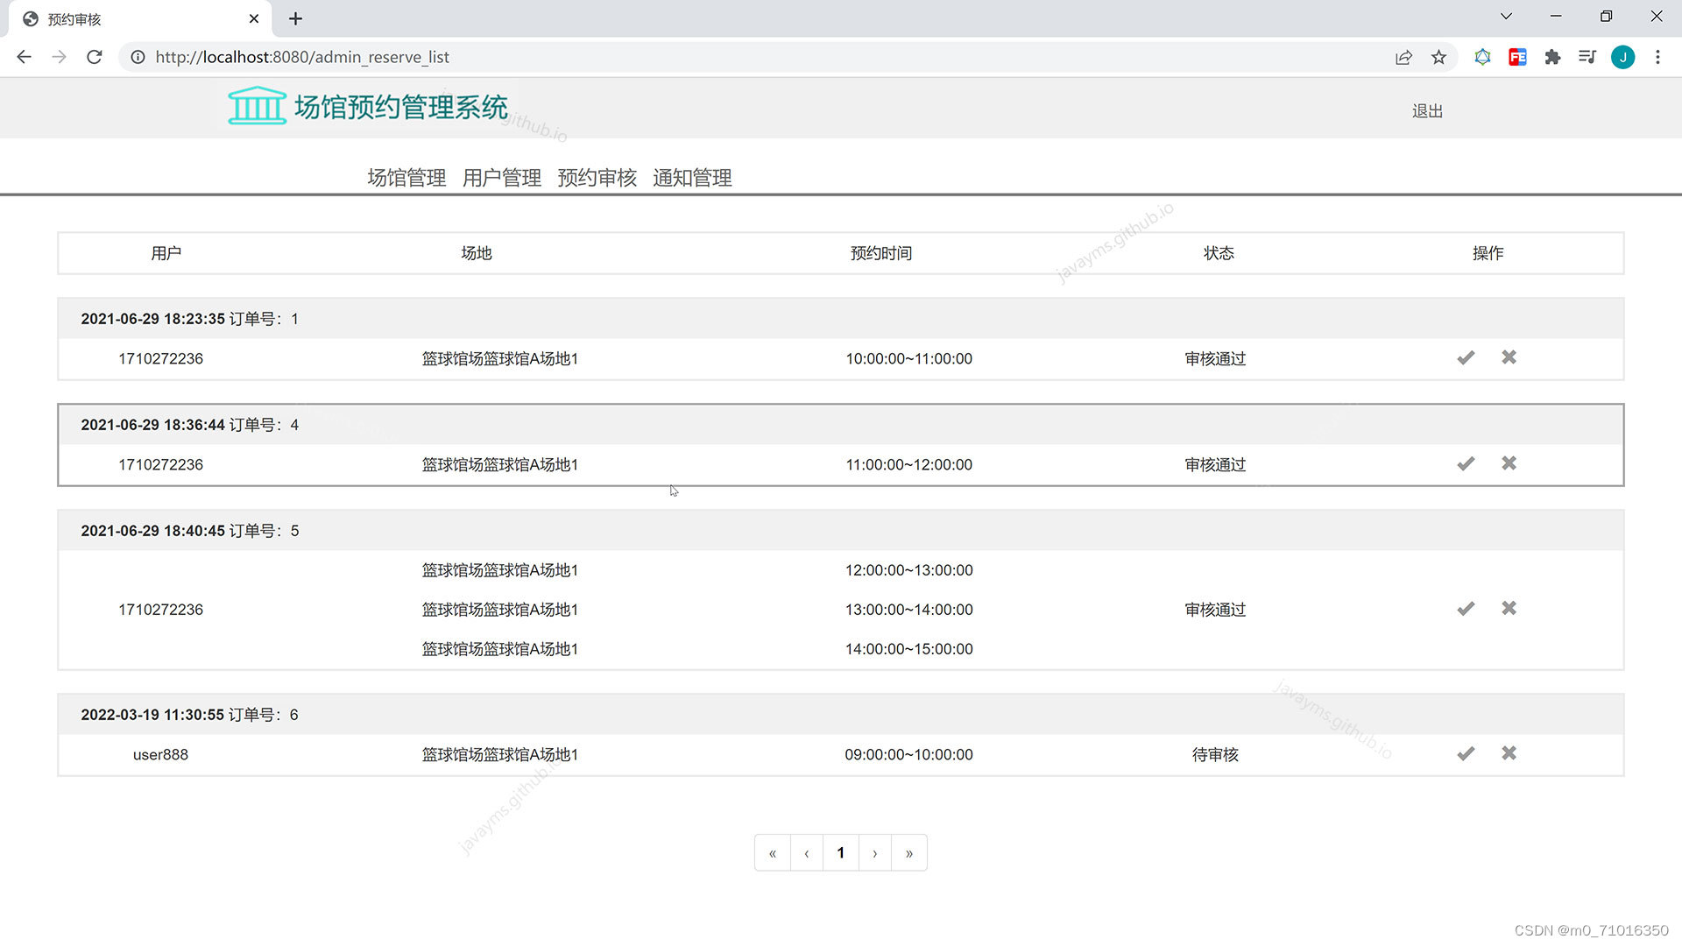Open the 场馆管理 menu
Screen dimensions: 1682x946
[x=406, y=178]
